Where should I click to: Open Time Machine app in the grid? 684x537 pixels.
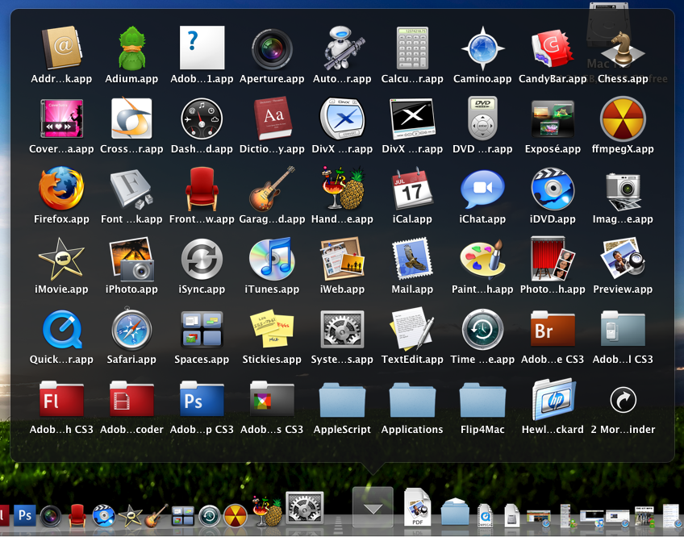[x=482, y=330]
